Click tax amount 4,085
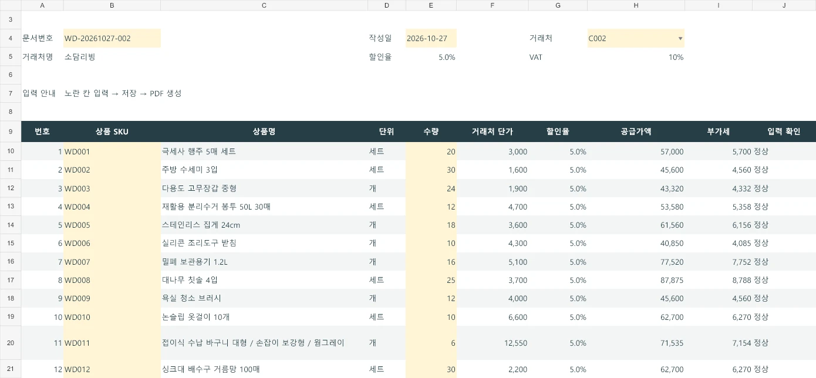 (741, 243)
